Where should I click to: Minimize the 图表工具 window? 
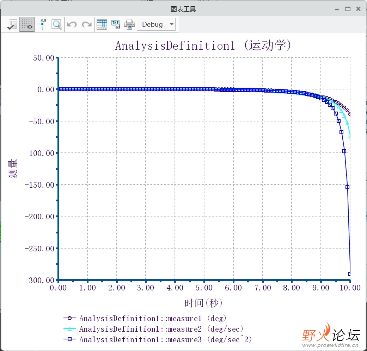pyautogui.click(x=337, y=10)
